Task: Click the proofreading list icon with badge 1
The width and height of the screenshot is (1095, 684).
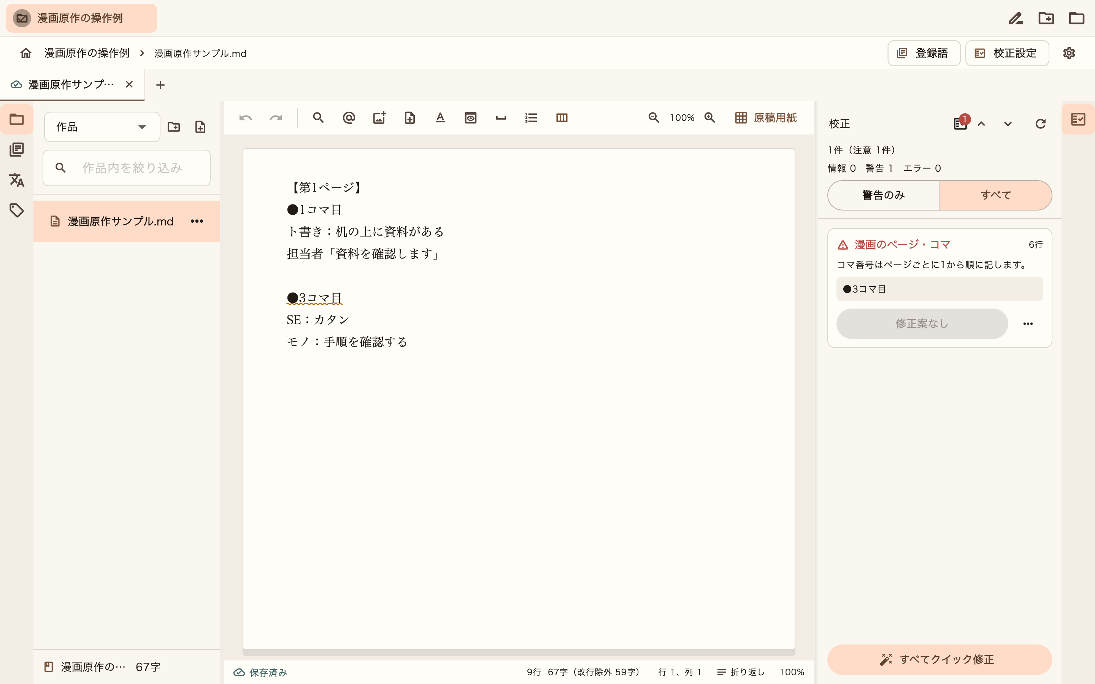Action: pyautogui.click(x=961, y=123)
